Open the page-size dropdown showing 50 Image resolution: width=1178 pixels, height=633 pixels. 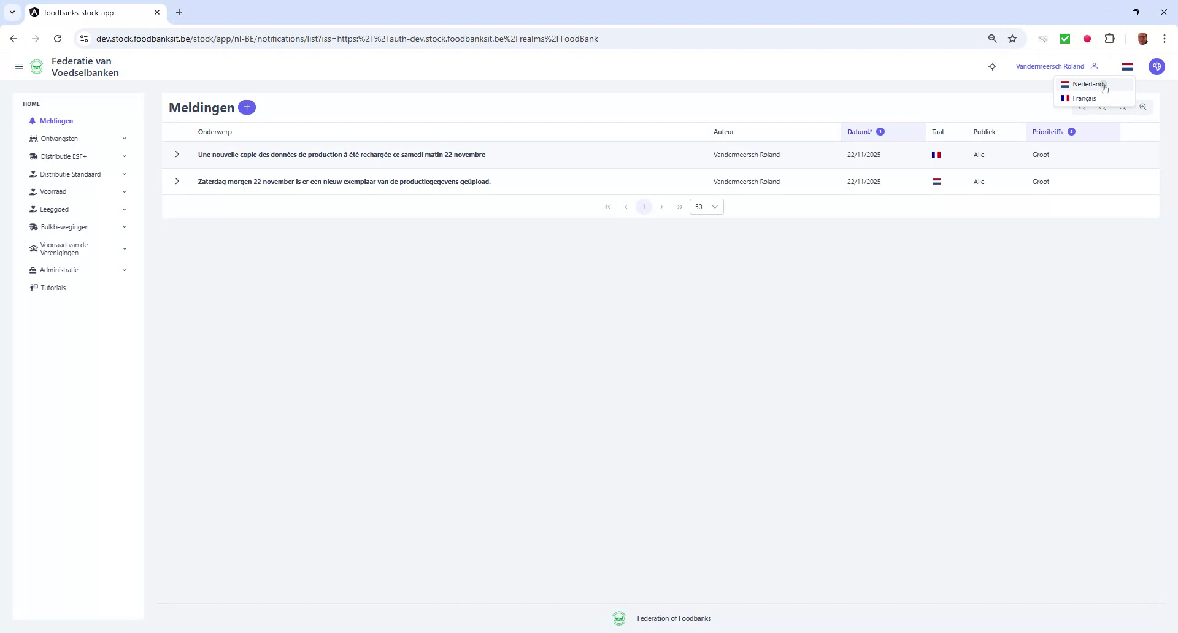[706, 207]
